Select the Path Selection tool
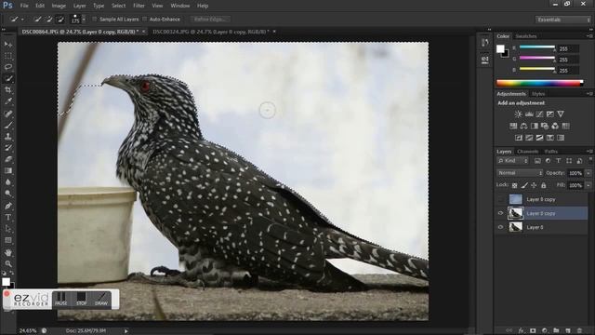This screenshot has width=595, height=335. click(x=8, y=229)
